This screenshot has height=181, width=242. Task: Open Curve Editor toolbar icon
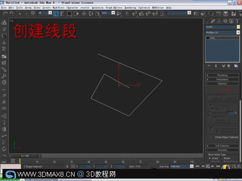point(219,14)
